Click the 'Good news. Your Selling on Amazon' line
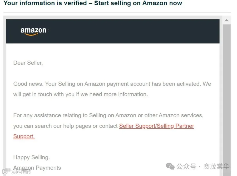The height and width of the screenshot is (176, 237). (112, 84)
